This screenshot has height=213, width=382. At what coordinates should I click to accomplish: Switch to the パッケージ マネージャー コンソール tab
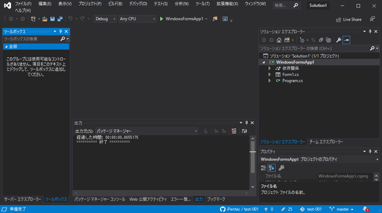click(x=100, y=199)
